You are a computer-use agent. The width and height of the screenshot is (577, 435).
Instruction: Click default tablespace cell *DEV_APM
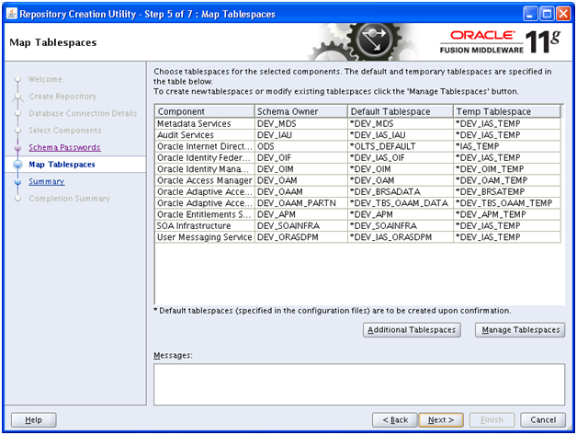coord(401,214)
